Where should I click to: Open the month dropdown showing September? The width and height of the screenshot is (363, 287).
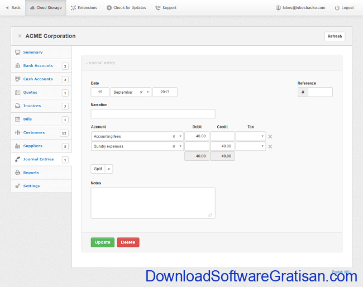tap(147, 92)
